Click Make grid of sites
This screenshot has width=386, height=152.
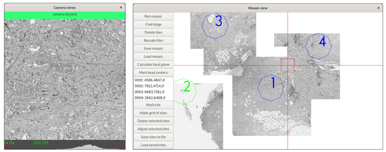154,113
